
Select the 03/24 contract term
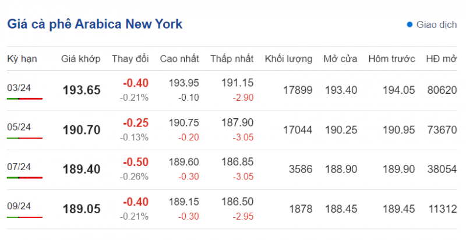(x=19, y=87)
